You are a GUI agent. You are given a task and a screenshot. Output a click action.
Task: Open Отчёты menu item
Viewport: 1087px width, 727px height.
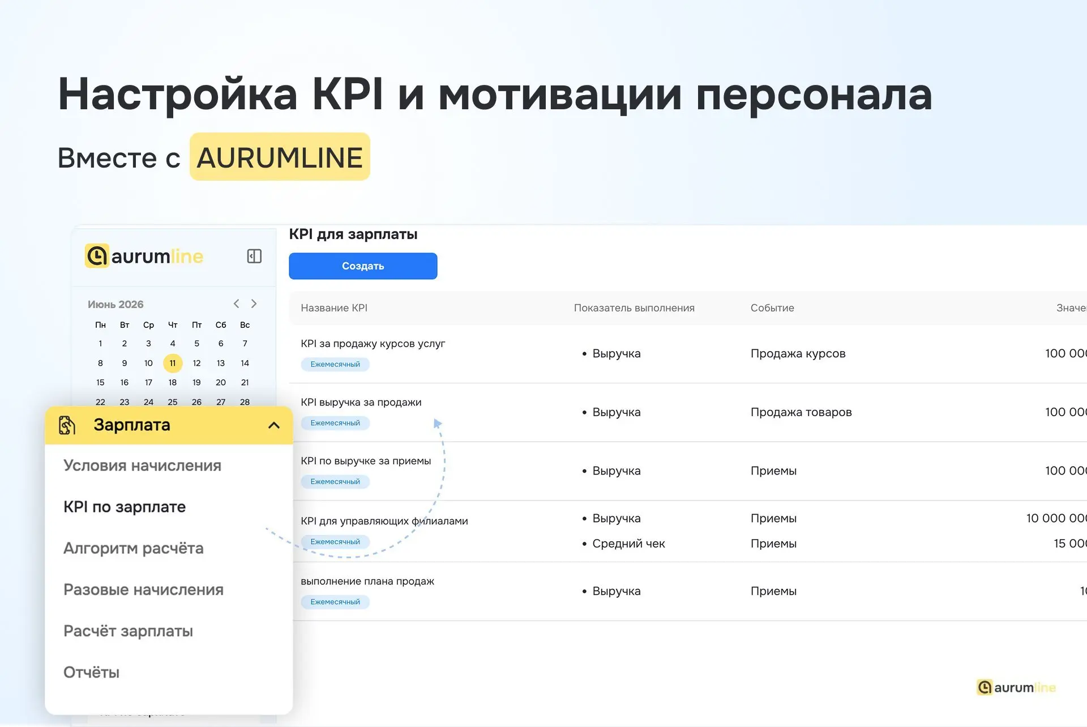[91, 672]
